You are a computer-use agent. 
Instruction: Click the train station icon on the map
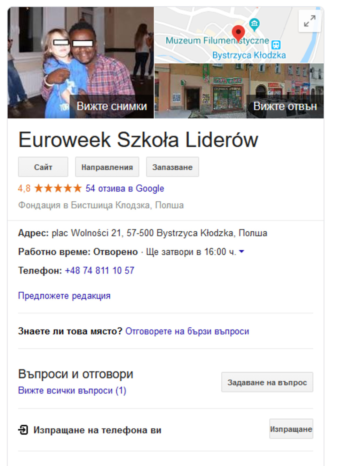(276, 45)
